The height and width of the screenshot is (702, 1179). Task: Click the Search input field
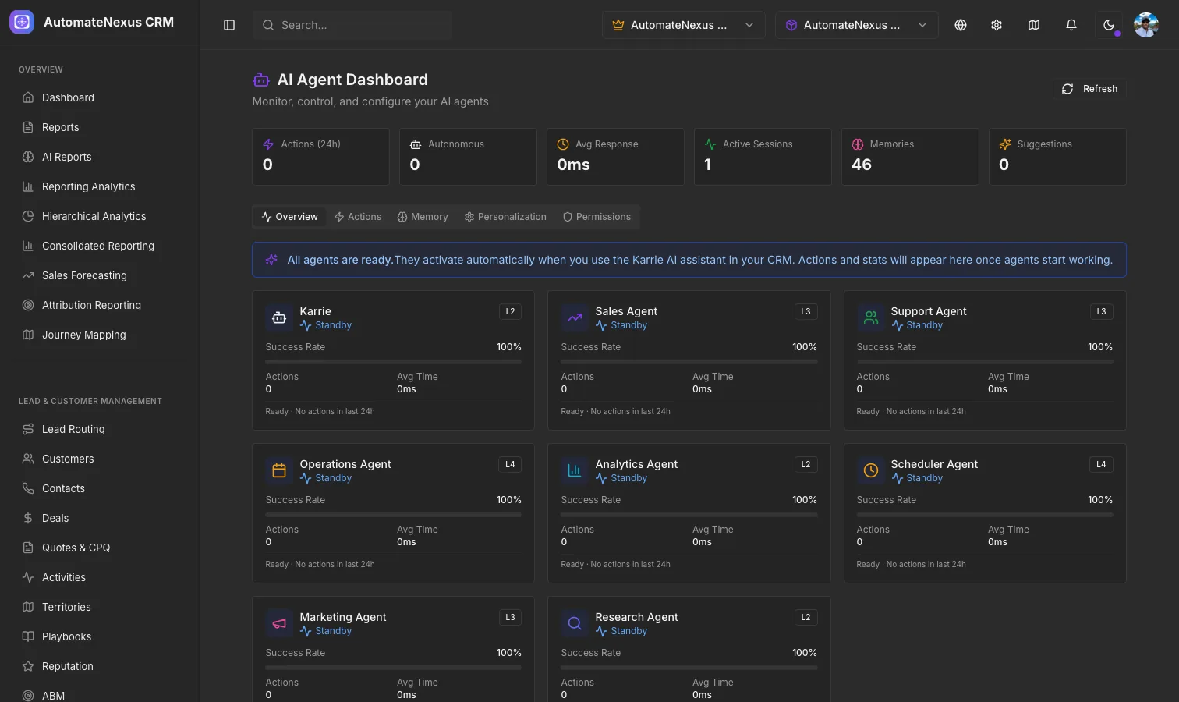tap(352, 25)
